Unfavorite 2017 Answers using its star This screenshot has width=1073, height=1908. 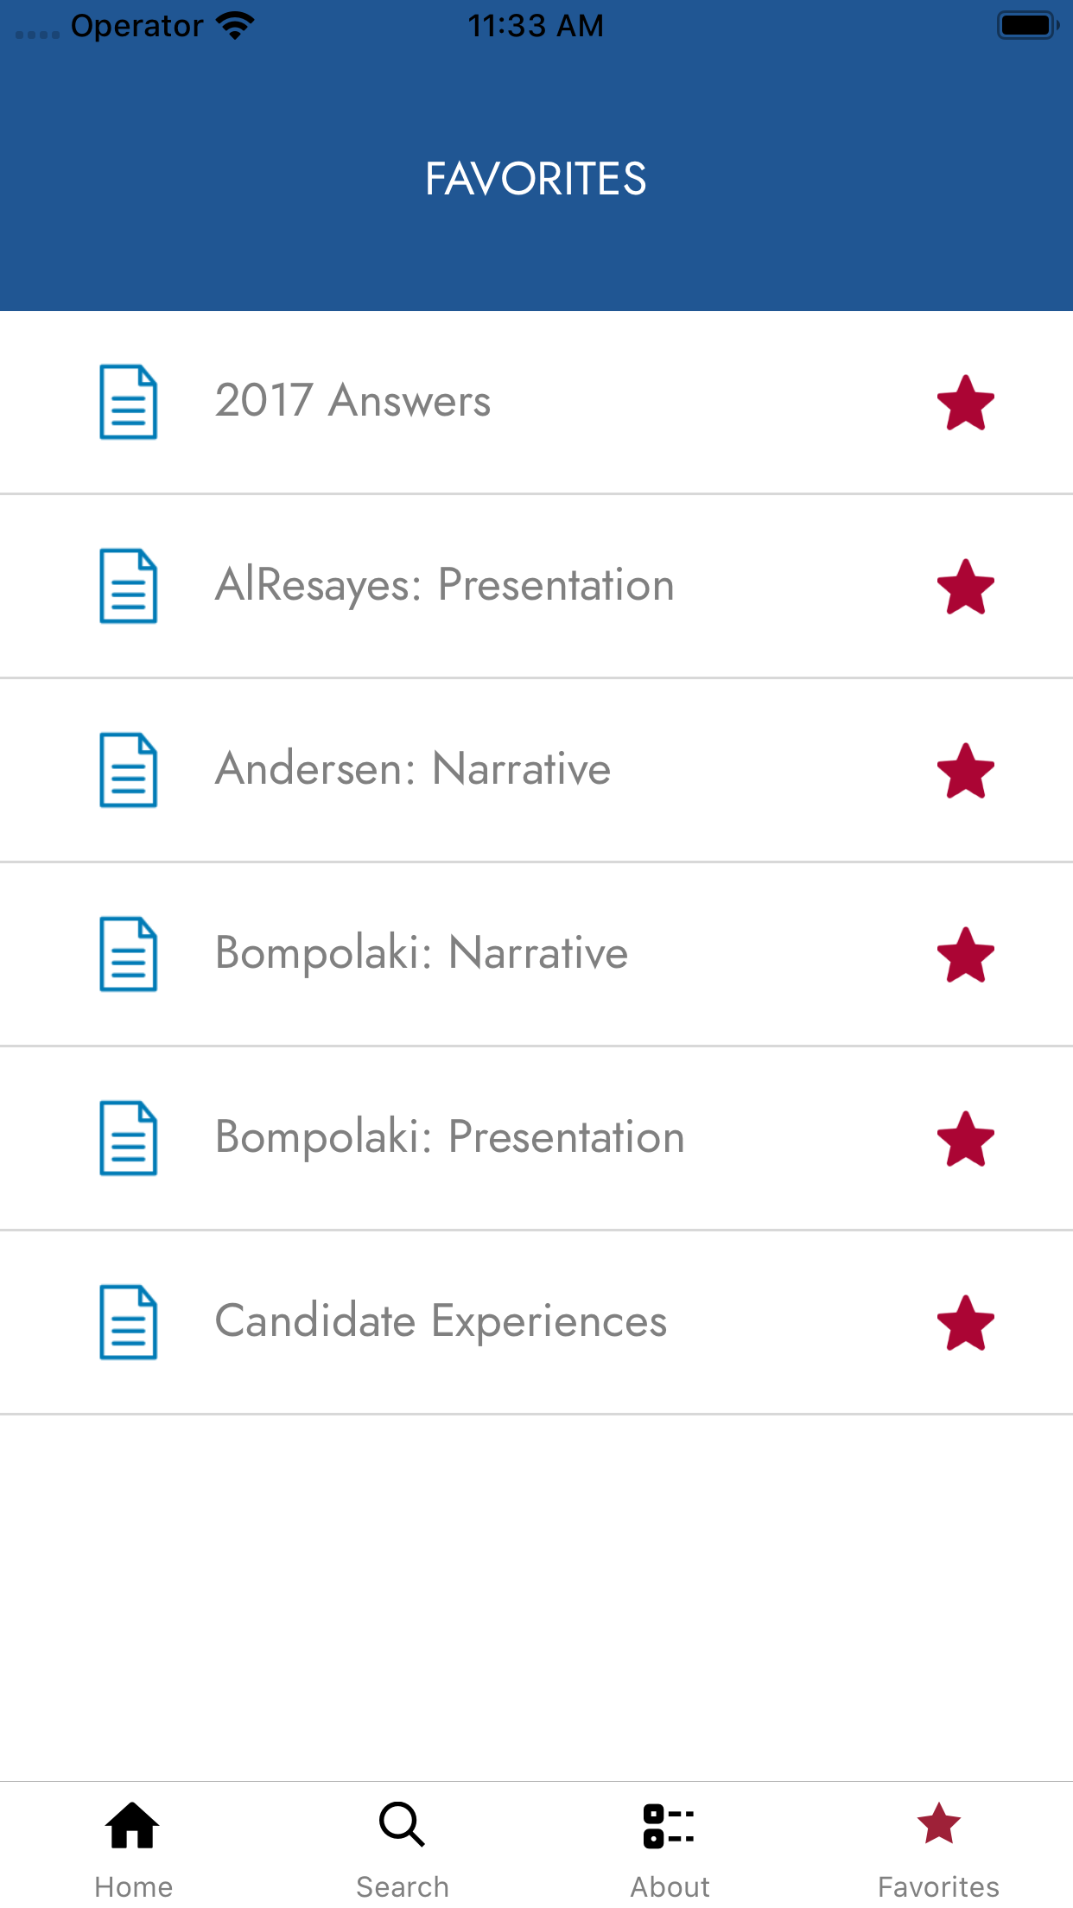[x=965, y=403]
